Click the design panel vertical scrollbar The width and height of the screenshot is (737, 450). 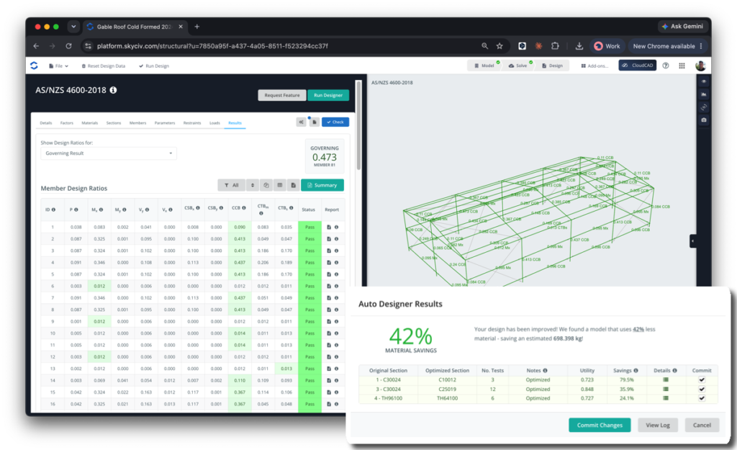[x=358, y=126]
